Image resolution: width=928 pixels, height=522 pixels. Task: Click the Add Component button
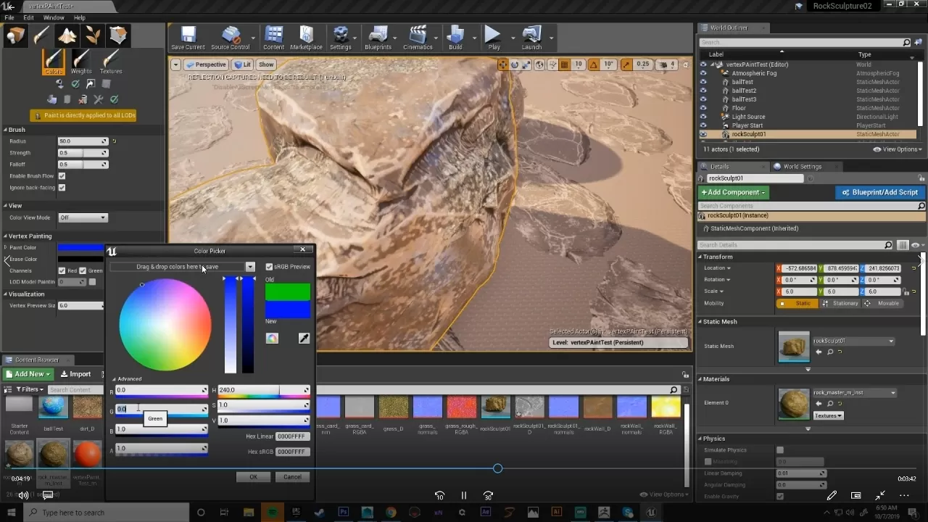[732, 192]
